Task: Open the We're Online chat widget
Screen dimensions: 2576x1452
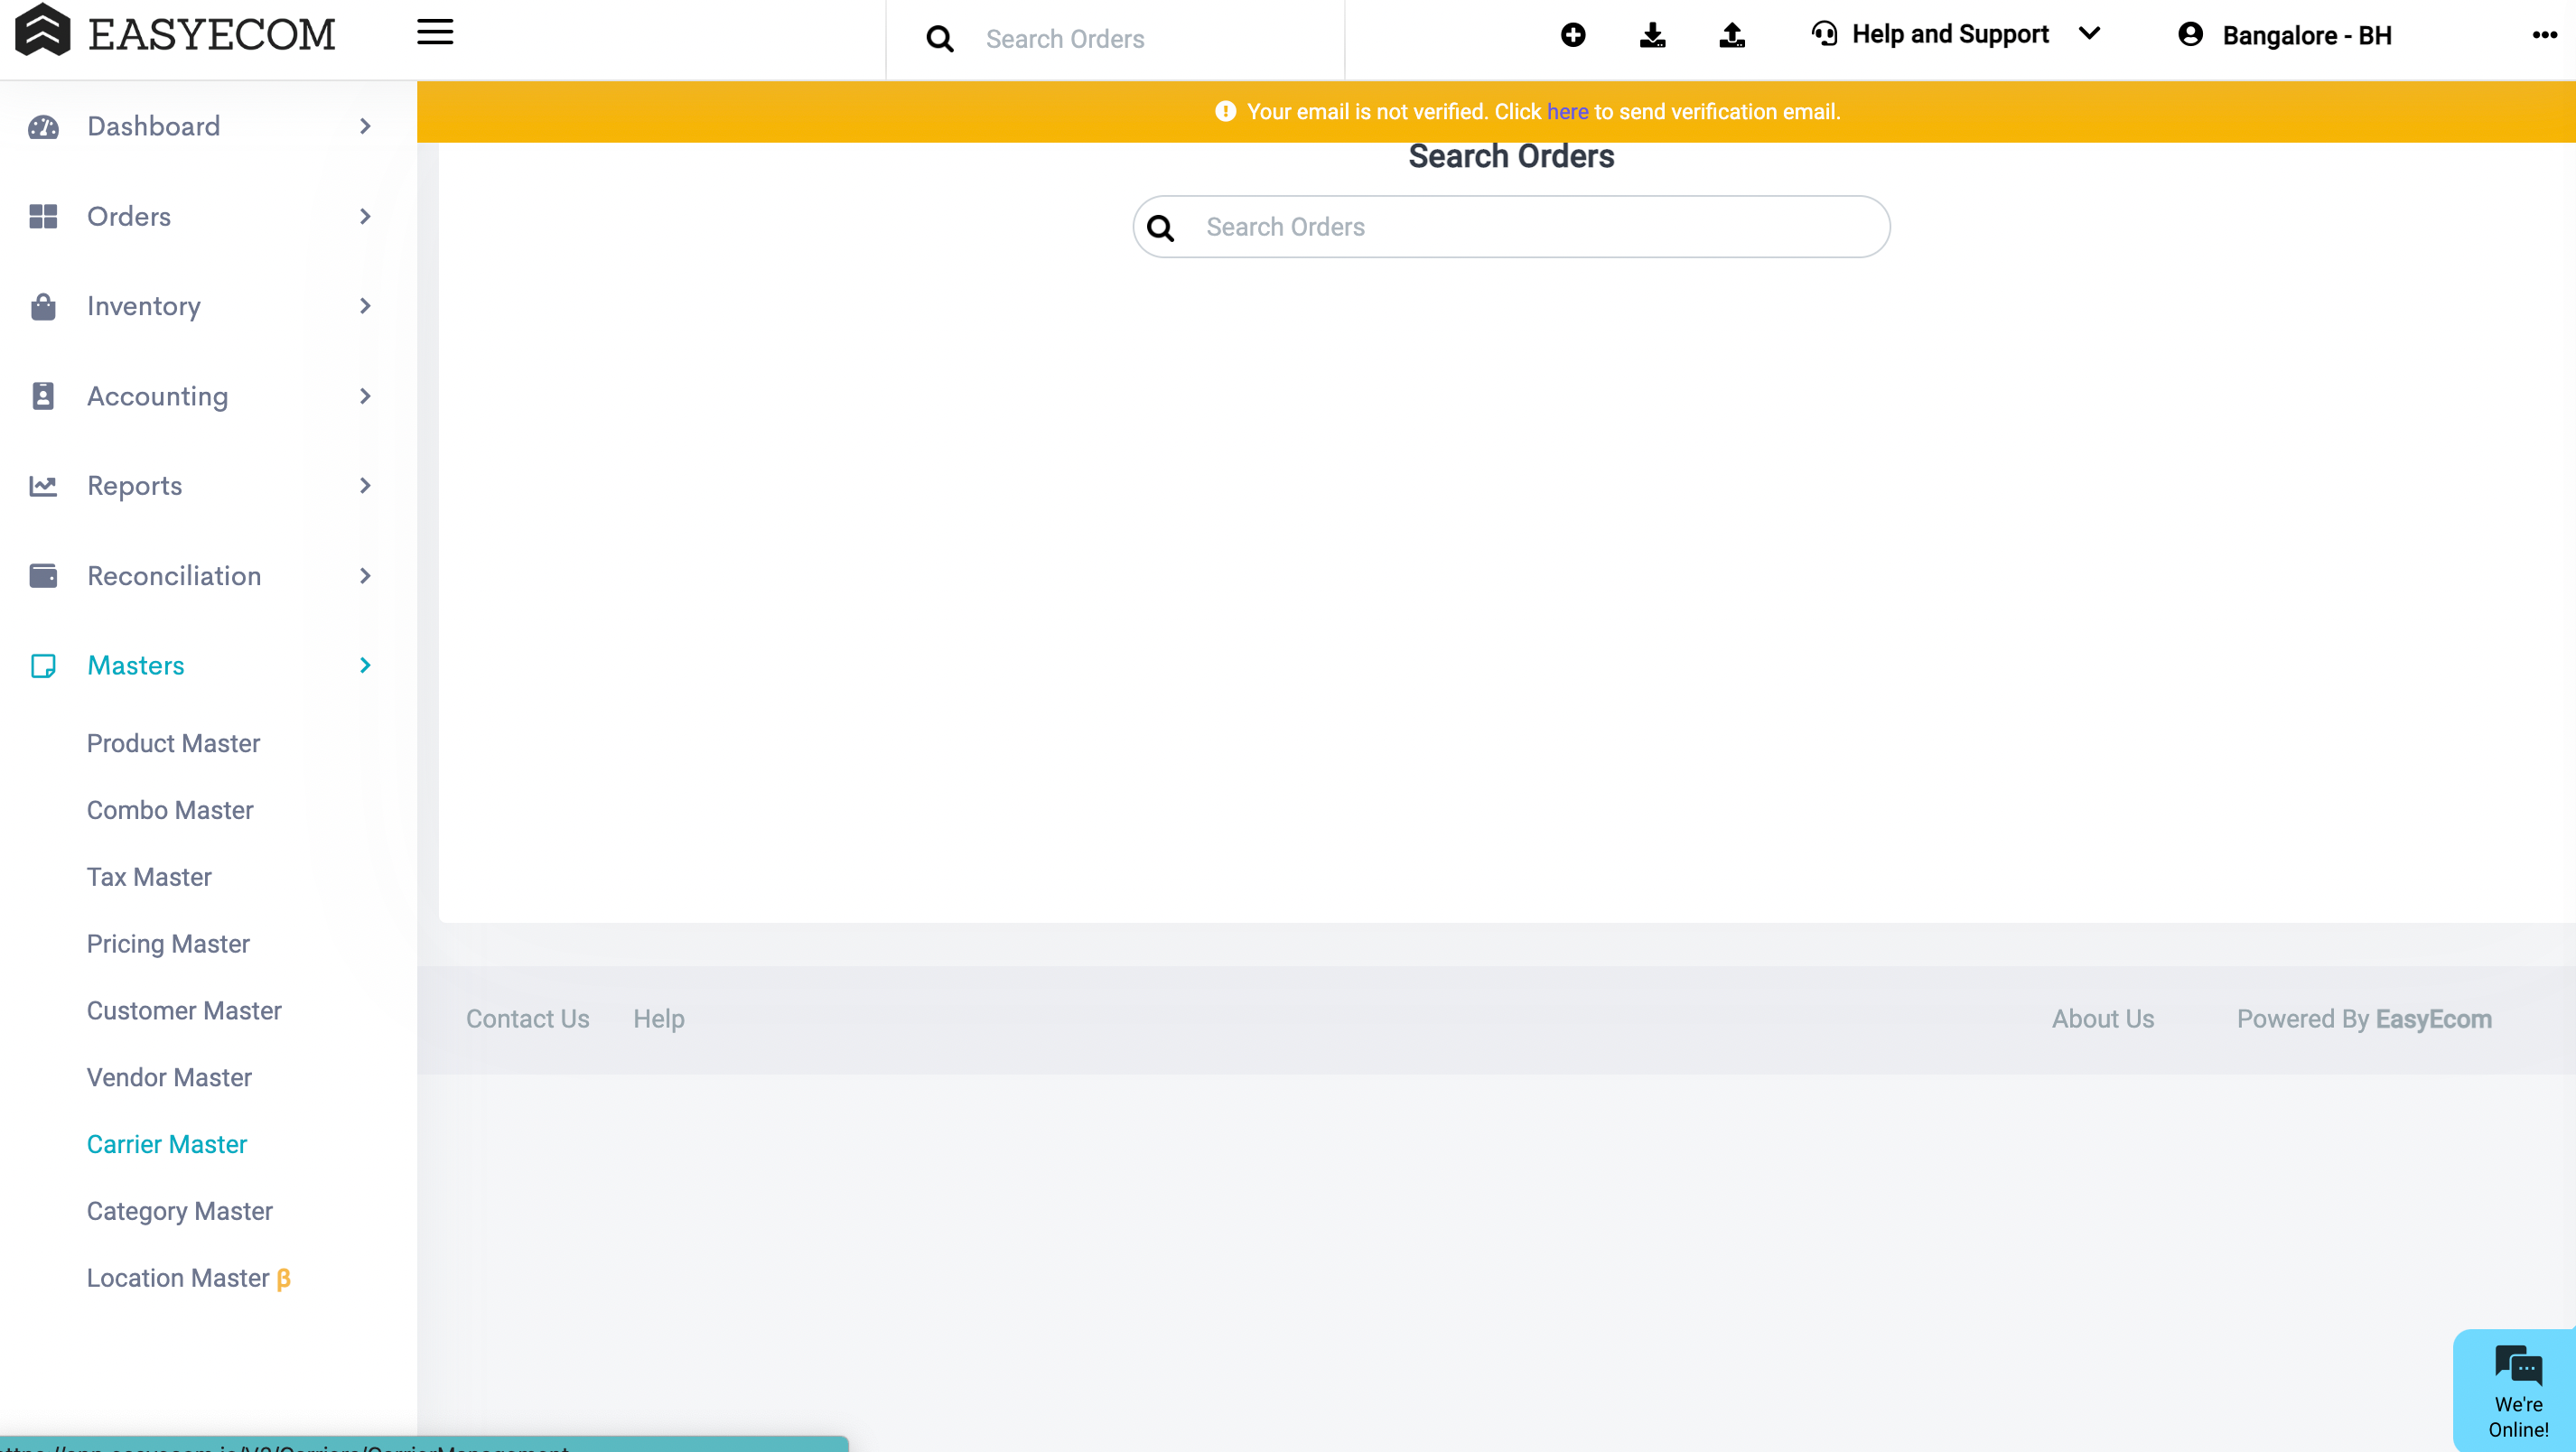Action: pyautogui.click(x=2516, y=1391)
